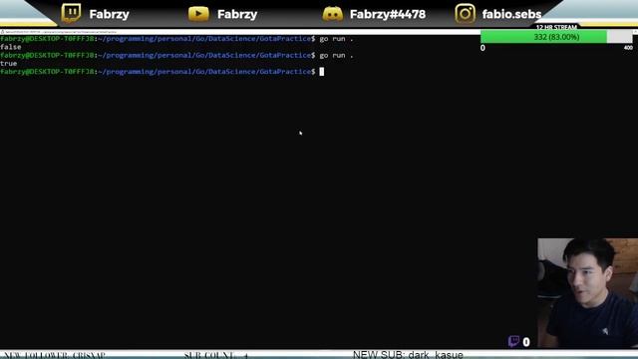Click the Fabrzy#4478 Discord tag
Viewport: 638px width, 359px height.
pyautogui.click(x=388, y=14)
